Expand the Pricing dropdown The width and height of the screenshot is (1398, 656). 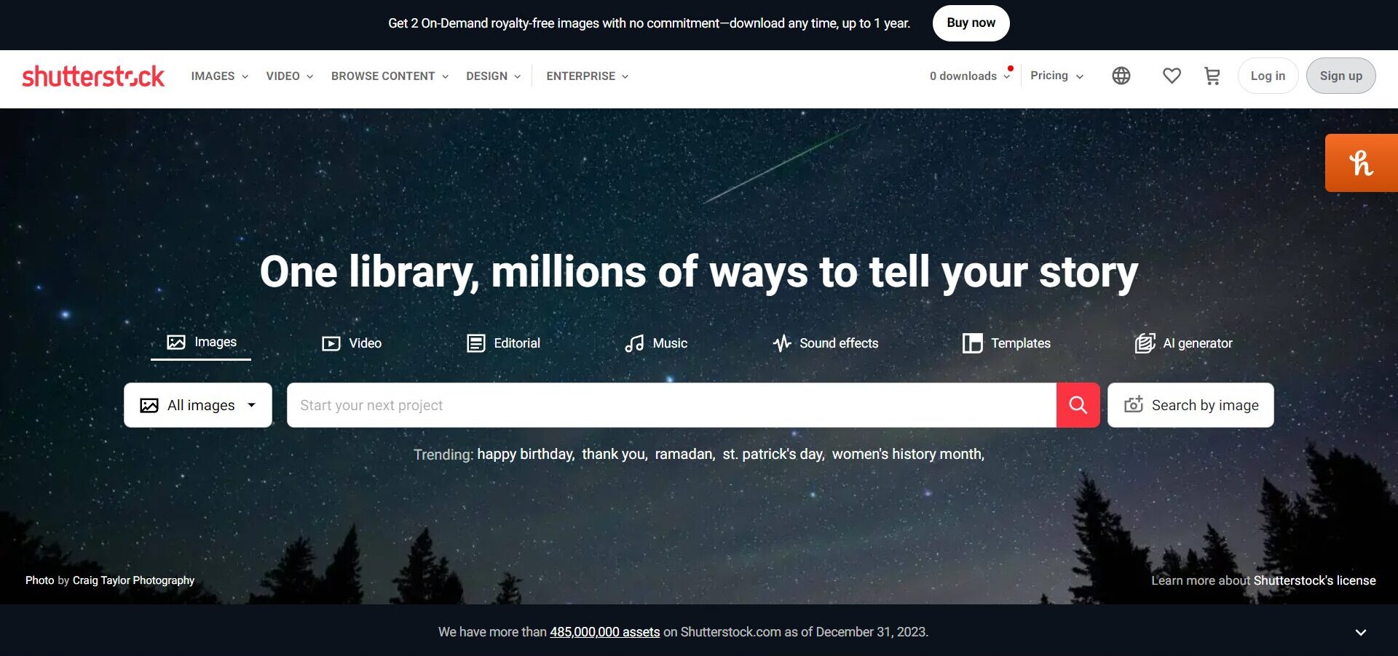(x=1057, y=76)
